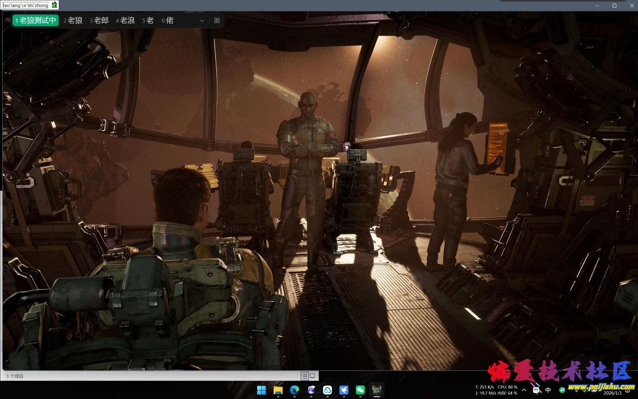Pick the third candidate 老郎
638x399 pixels.
tap(99, 20)
